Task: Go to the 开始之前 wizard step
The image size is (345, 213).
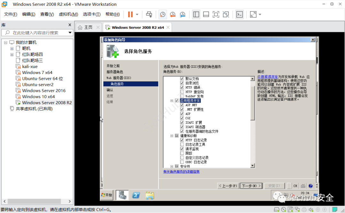Action: [113, 66]
